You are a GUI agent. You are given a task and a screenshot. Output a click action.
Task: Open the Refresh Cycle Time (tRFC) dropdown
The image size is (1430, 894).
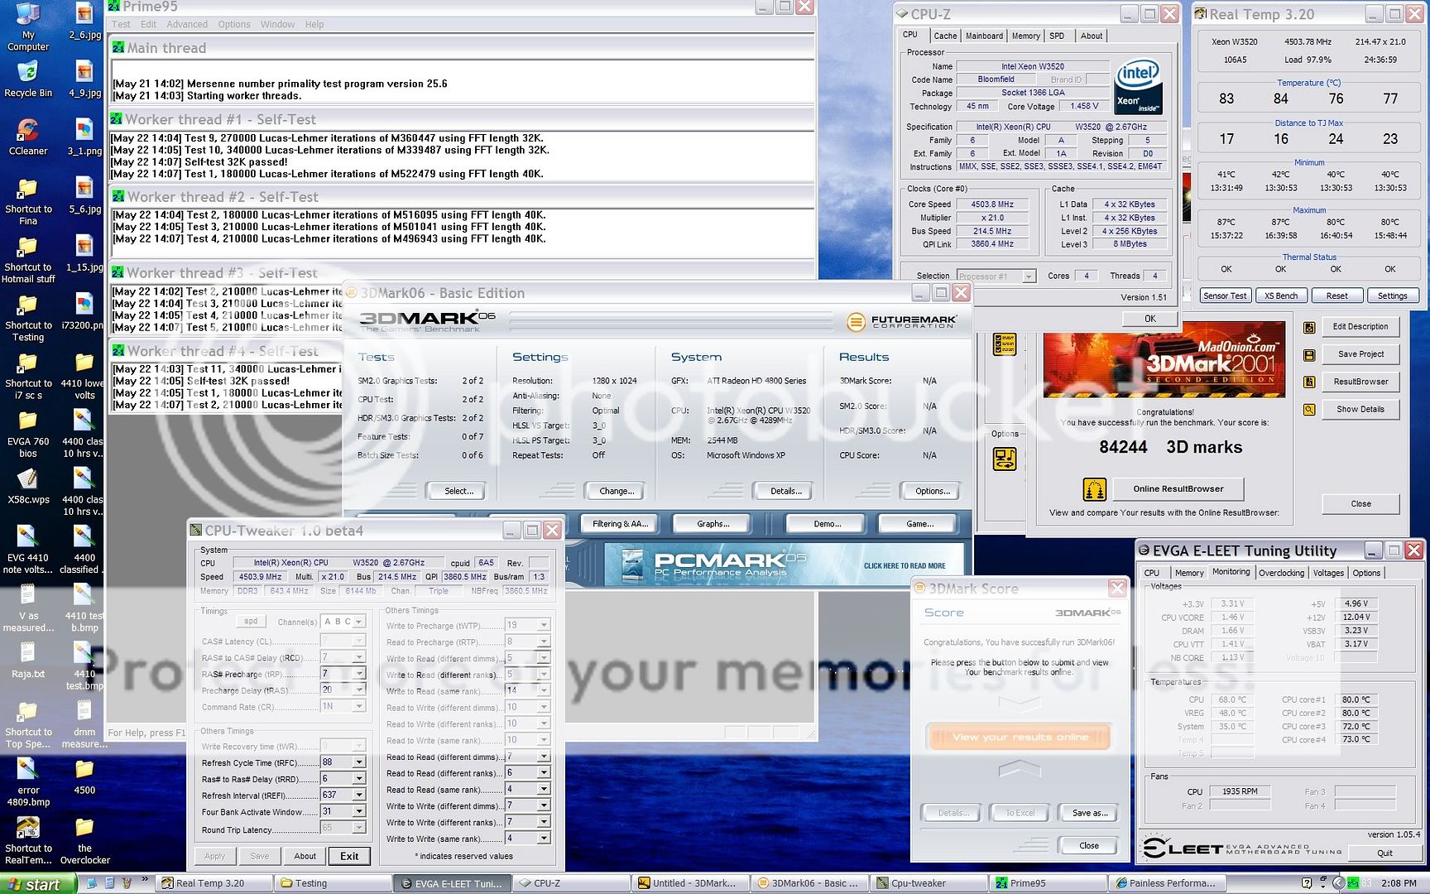coord(359,762)
